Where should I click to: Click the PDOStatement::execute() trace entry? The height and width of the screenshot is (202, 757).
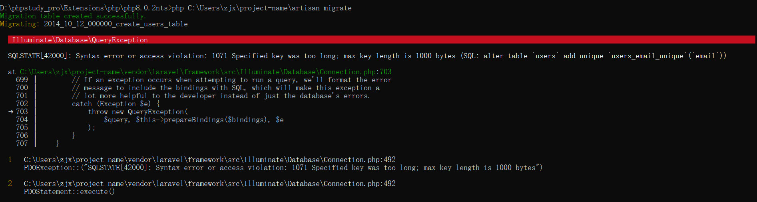[69, 192]
